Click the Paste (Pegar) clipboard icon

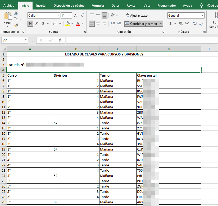click(x=8, y=16)
